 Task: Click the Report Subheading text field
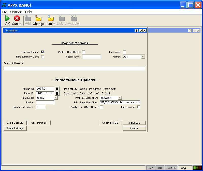[74, 68]
